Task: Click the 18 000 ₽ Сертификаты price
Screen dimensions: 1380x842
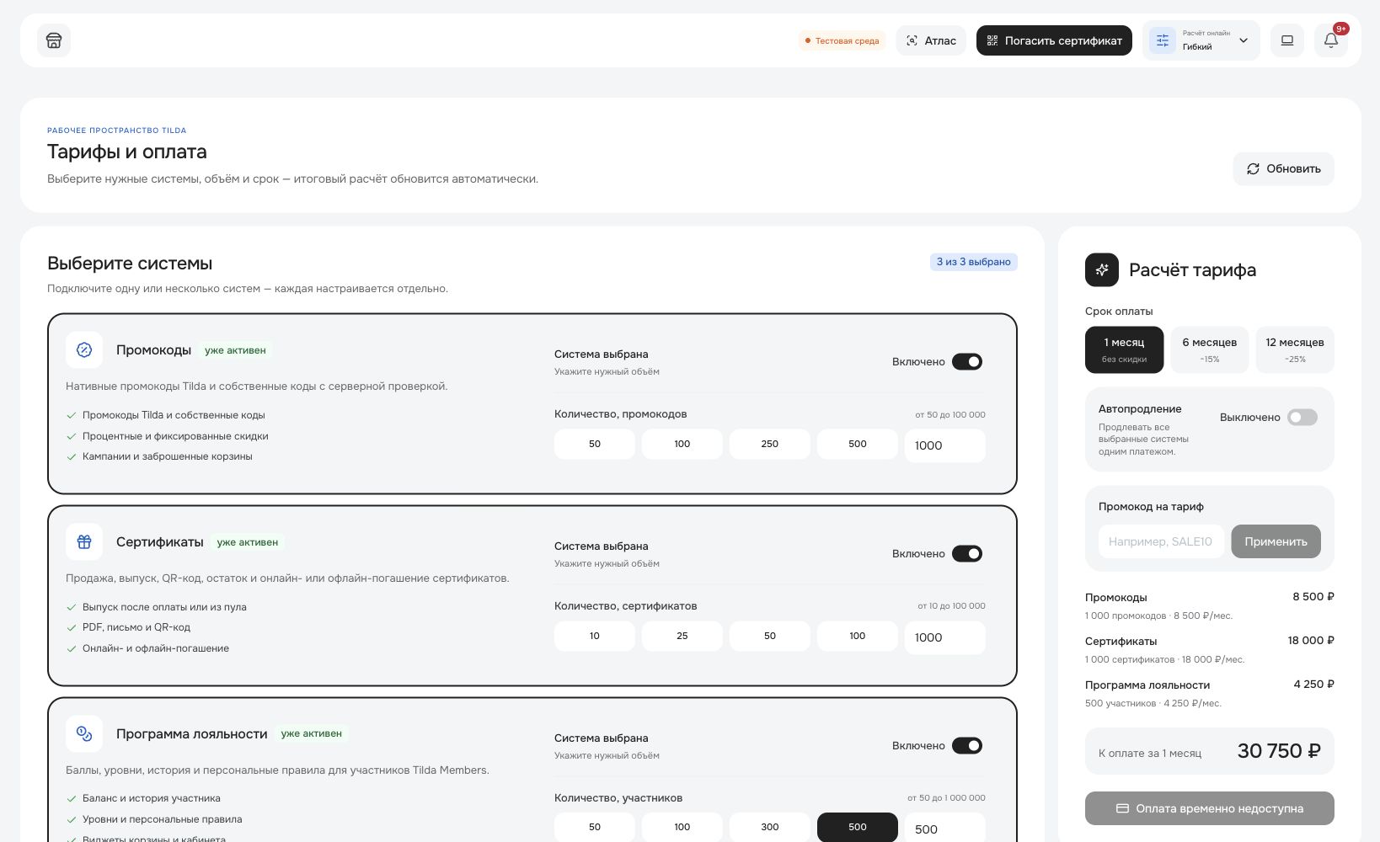Action: point(1311,640)
